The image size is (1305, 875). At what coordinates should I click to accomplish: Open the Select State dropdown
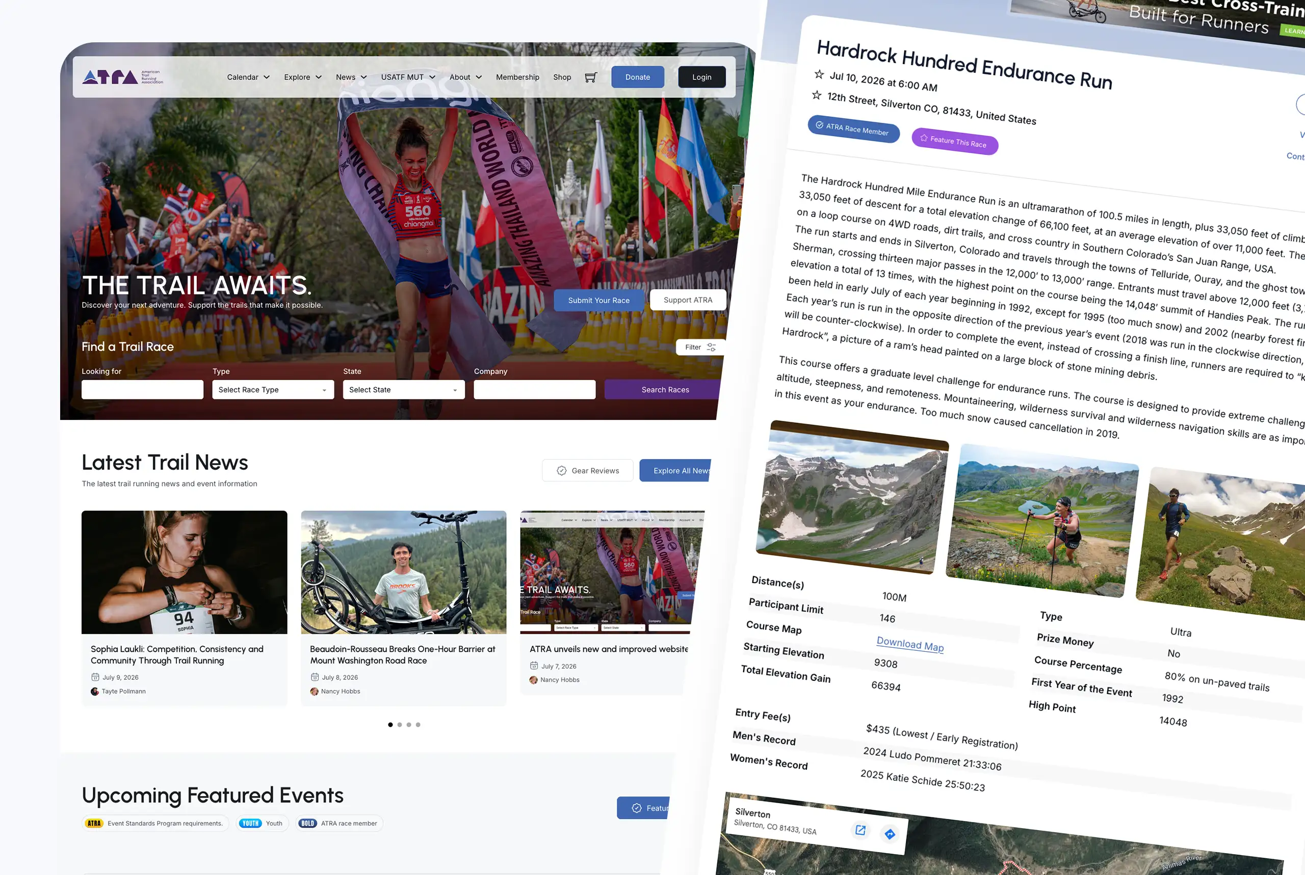pyautogui.click(x=404, y=389)
